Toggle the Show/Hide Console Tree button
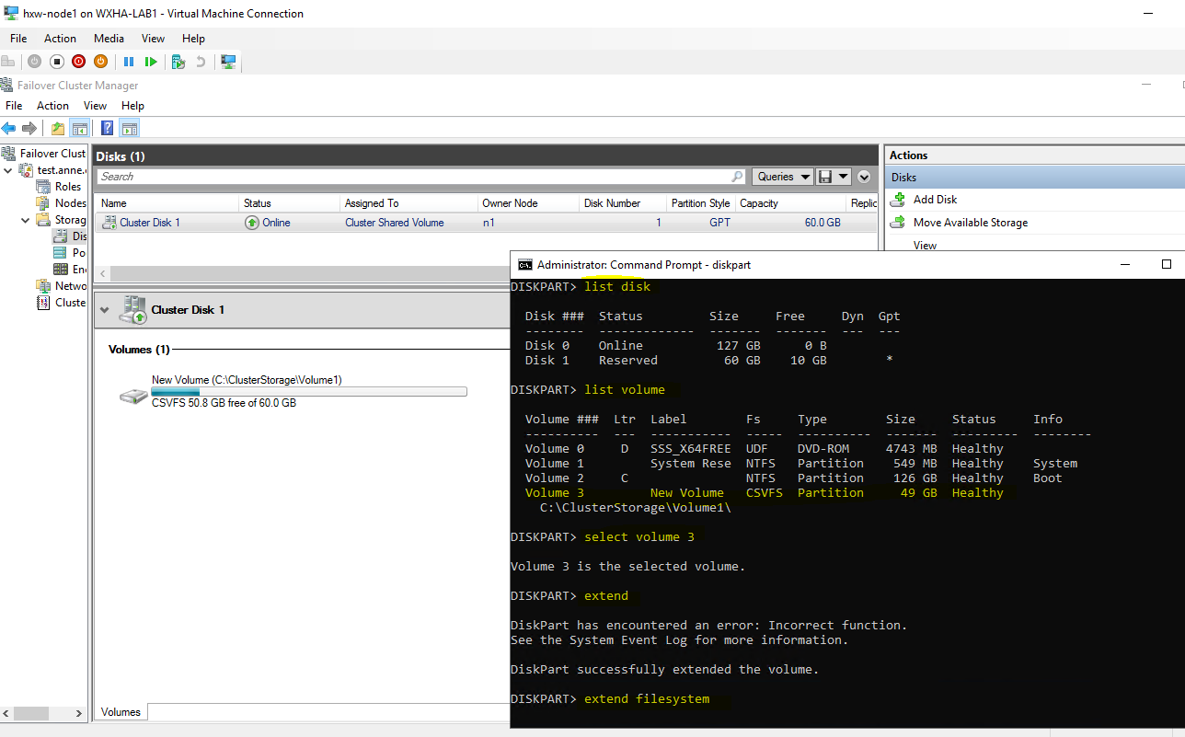Image resolution: width=1185 pixels, height=737 pixels. [x=80, y=129]
